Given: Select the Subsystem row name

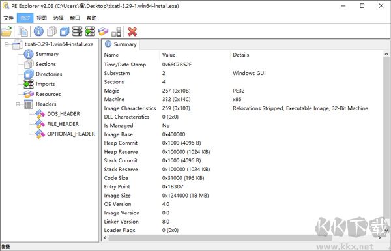Looking at the screenshot, I should tap(117, 74).
